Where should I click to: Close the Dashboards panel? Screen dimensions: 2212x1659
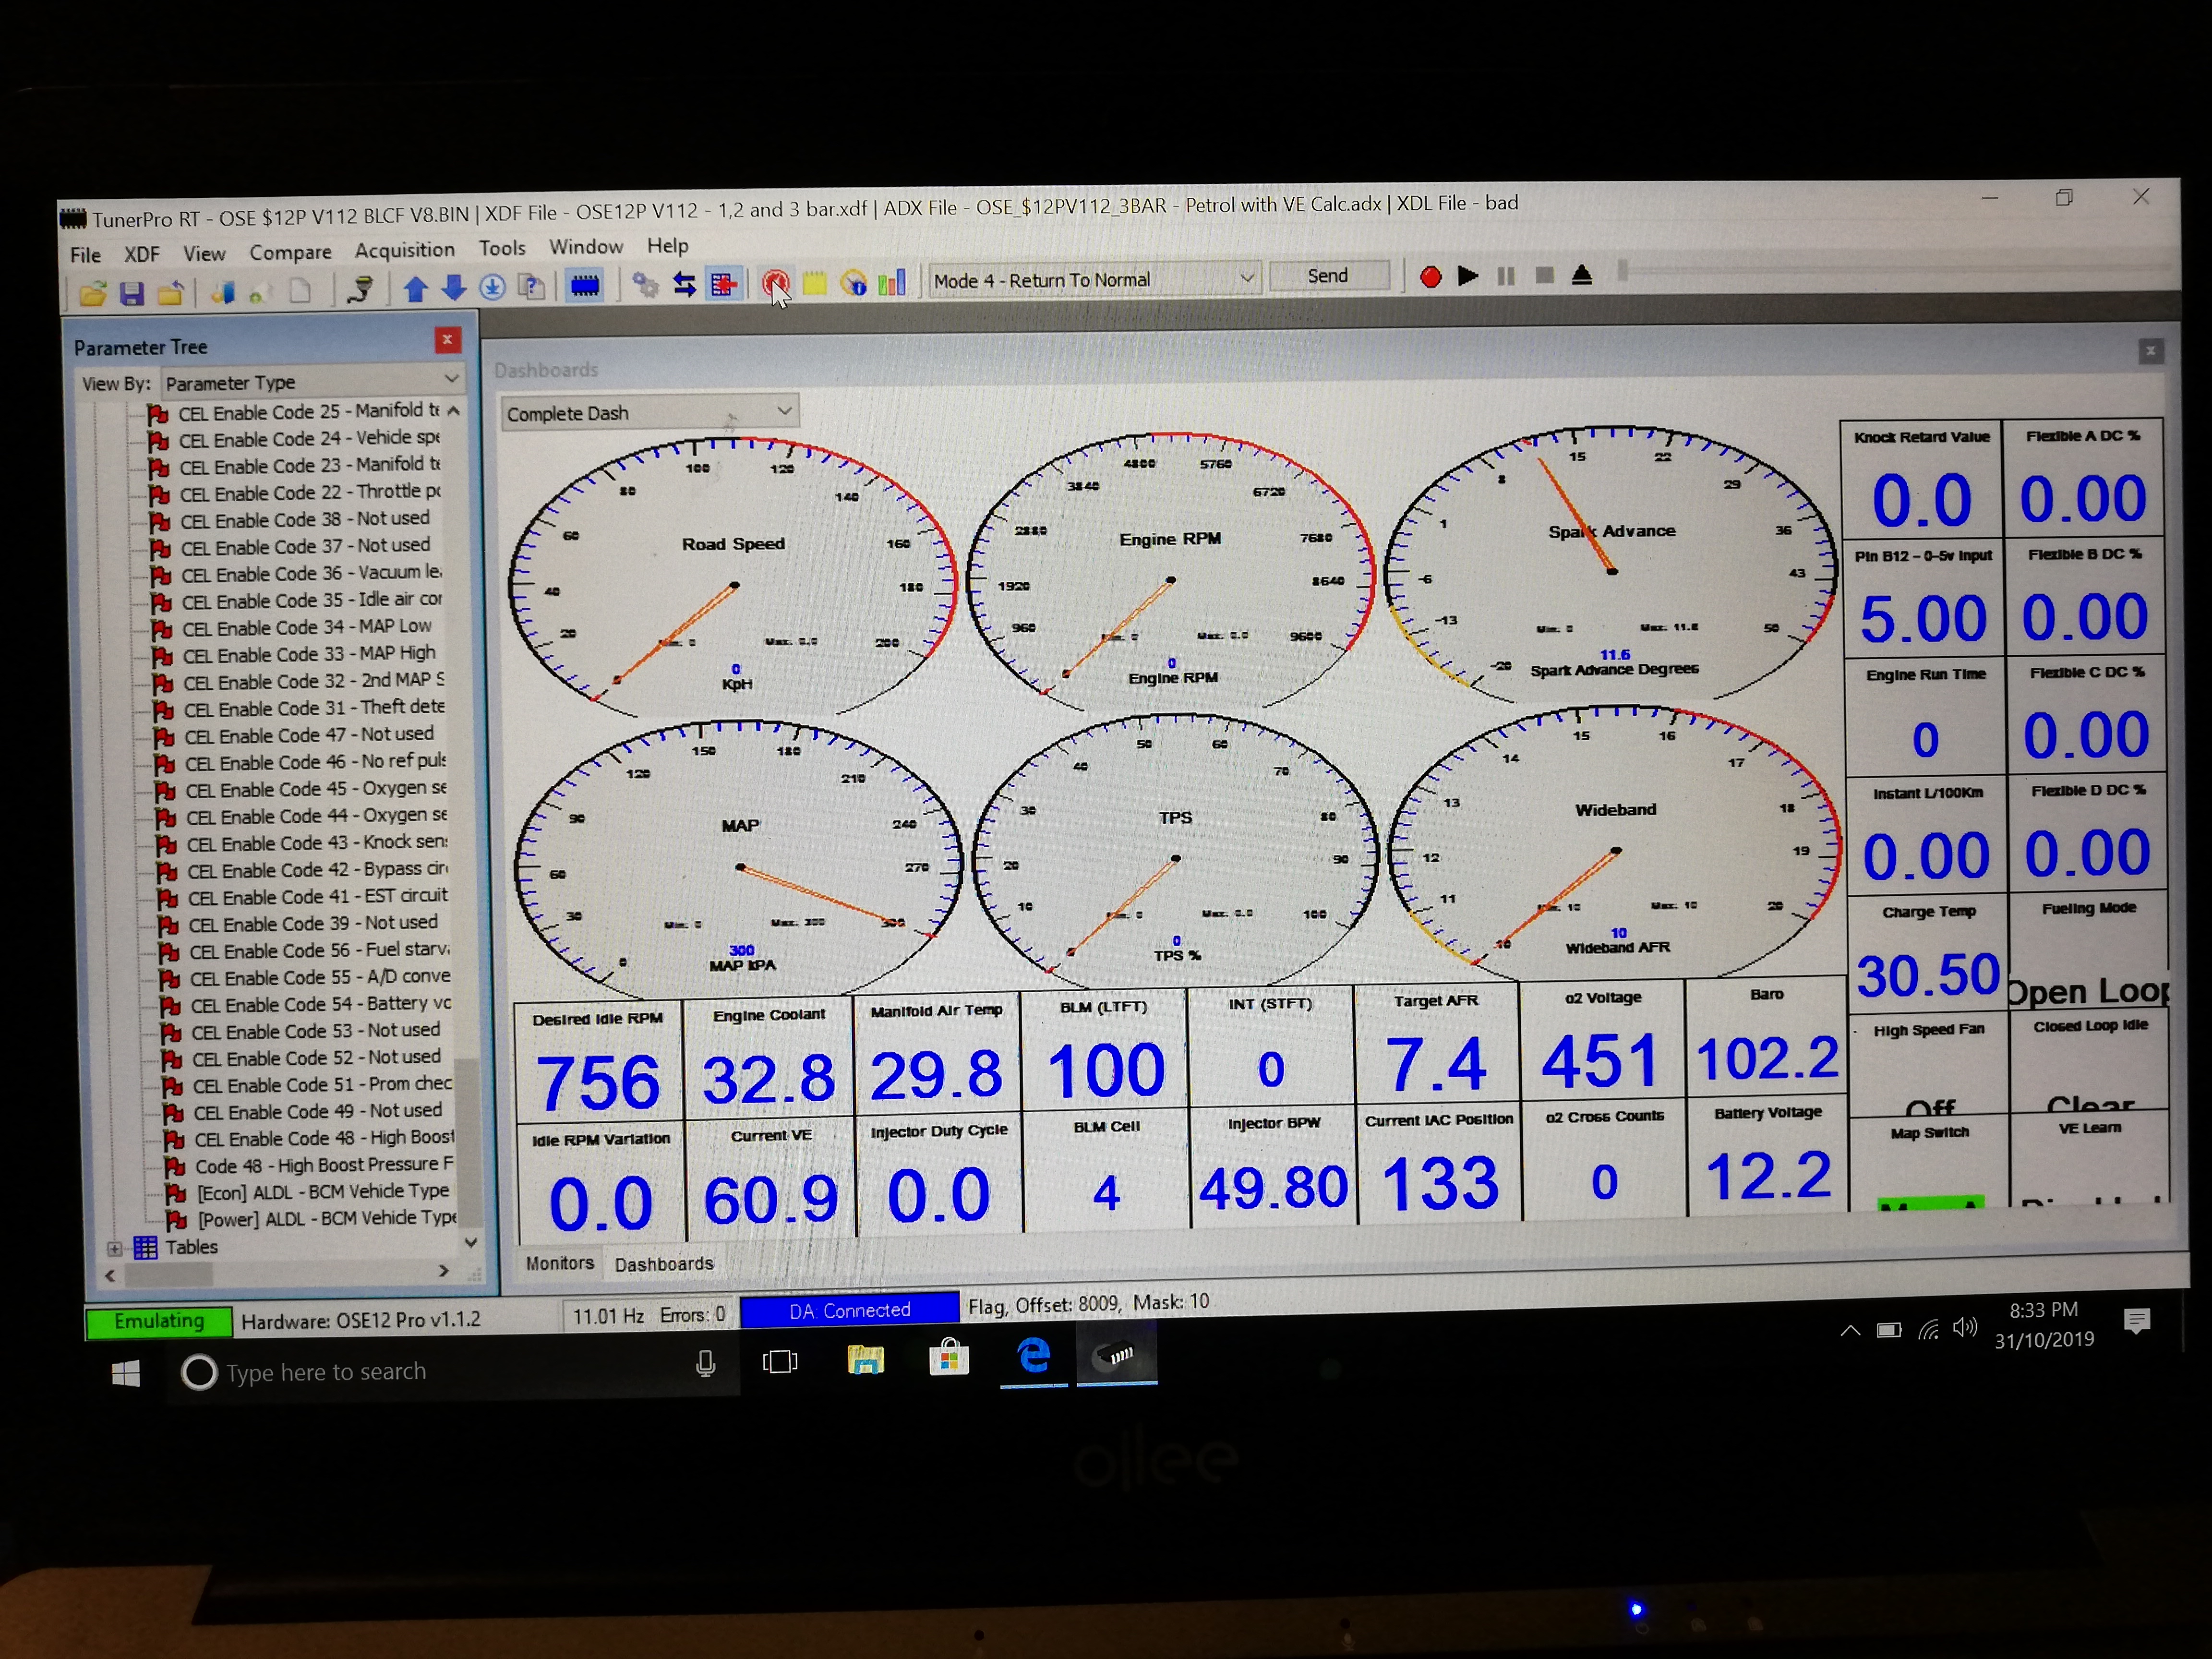(2150, 351)
